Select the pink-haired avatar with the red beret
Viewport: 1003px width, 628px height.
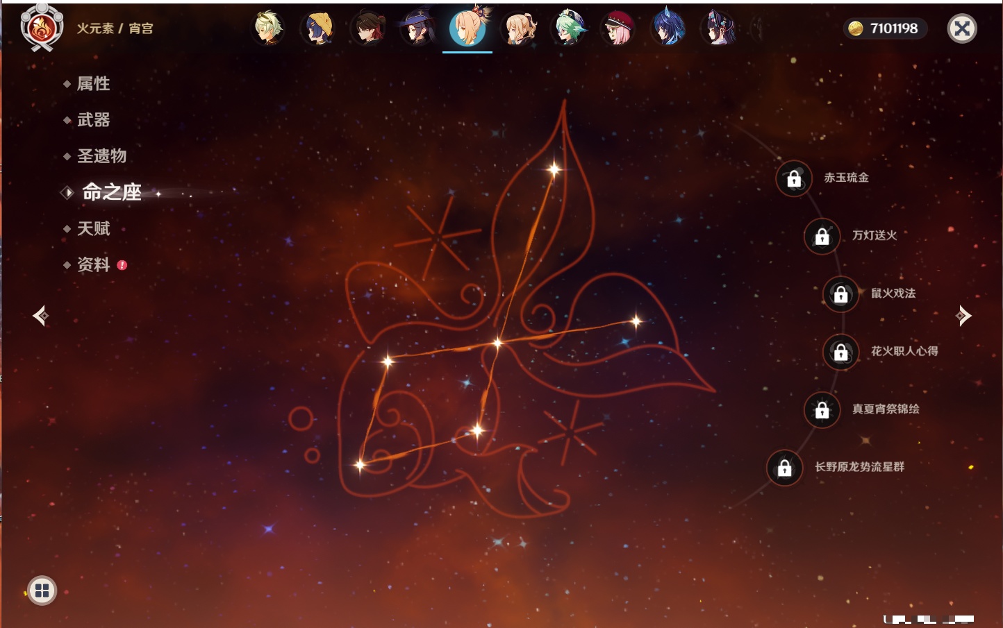click(x=618, y=28)
